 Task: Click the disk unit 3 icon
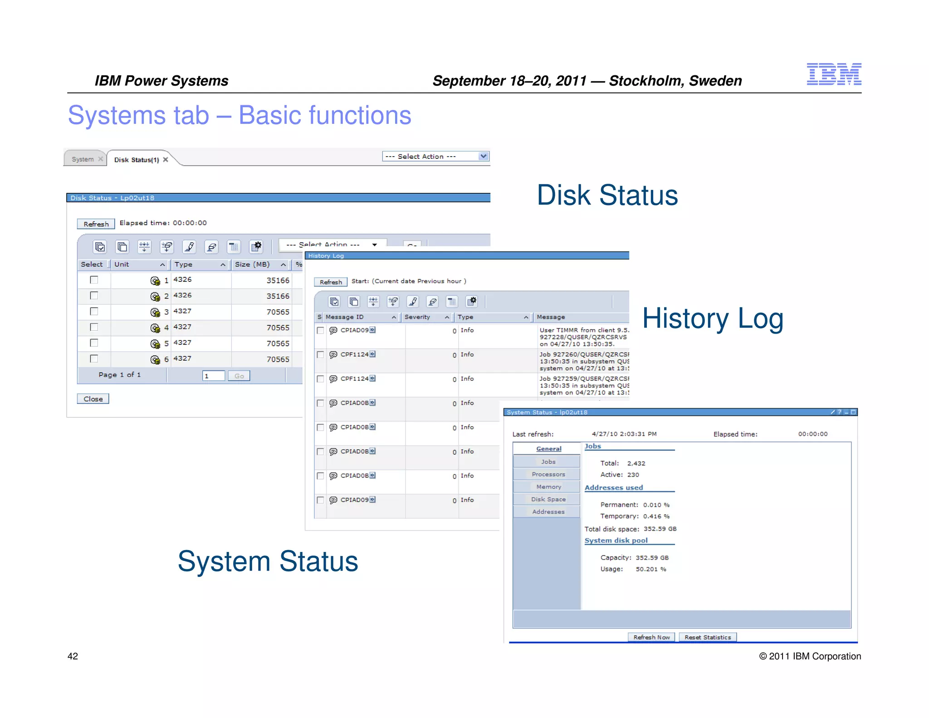point(155,312)
